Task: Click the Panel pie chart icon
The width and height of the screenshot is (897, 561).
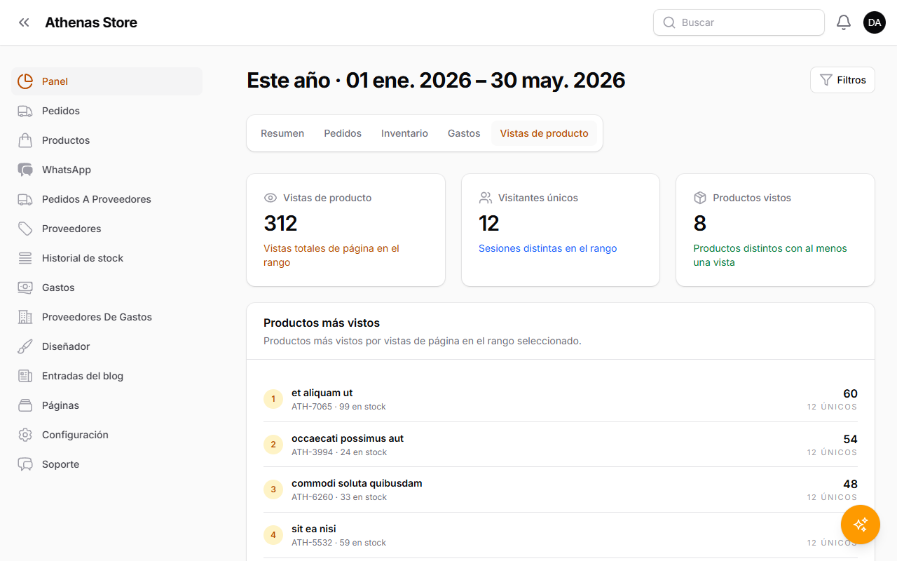Action: (x=25, y=81)
